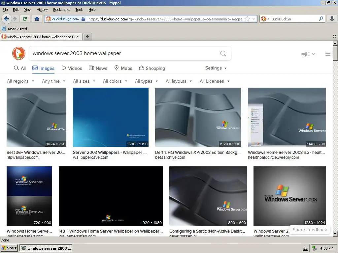This screenshot has width=338, height=253.
Task: Expand the All types filter
Action: point(146,81)
